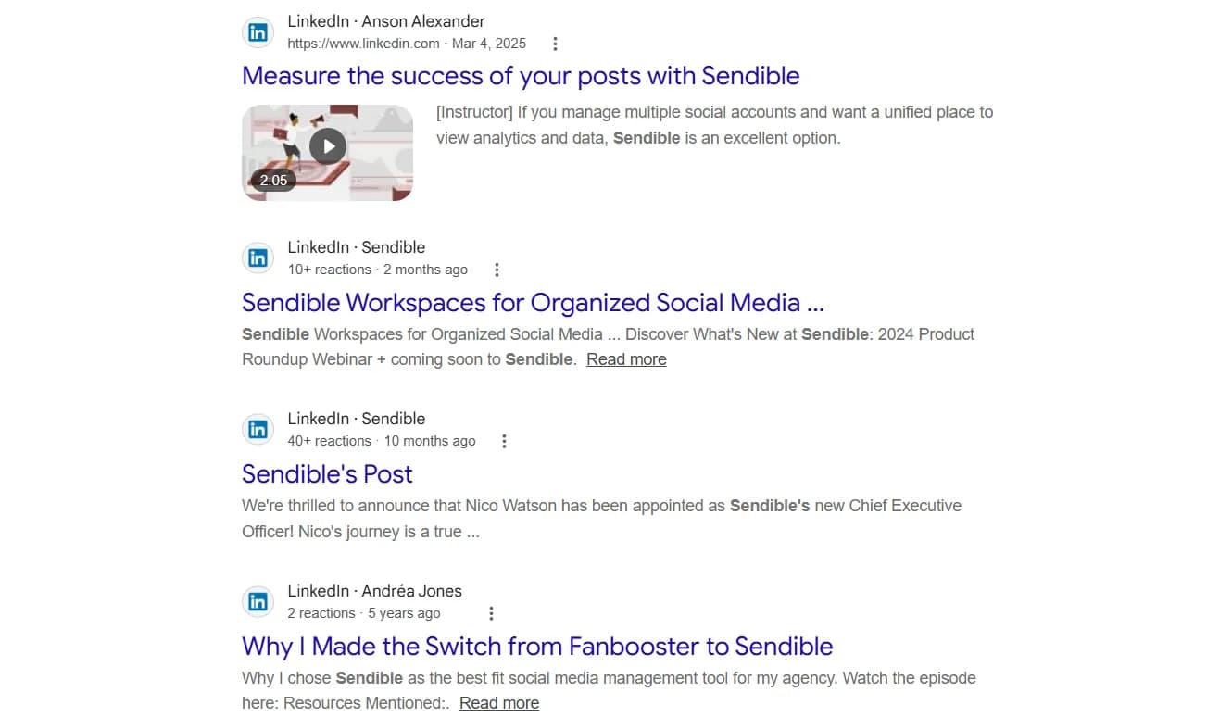The height and width of the screenshot is (717, 1232).
Task: Click the 2:05 duration badge on video
Action: click(273, 181)
